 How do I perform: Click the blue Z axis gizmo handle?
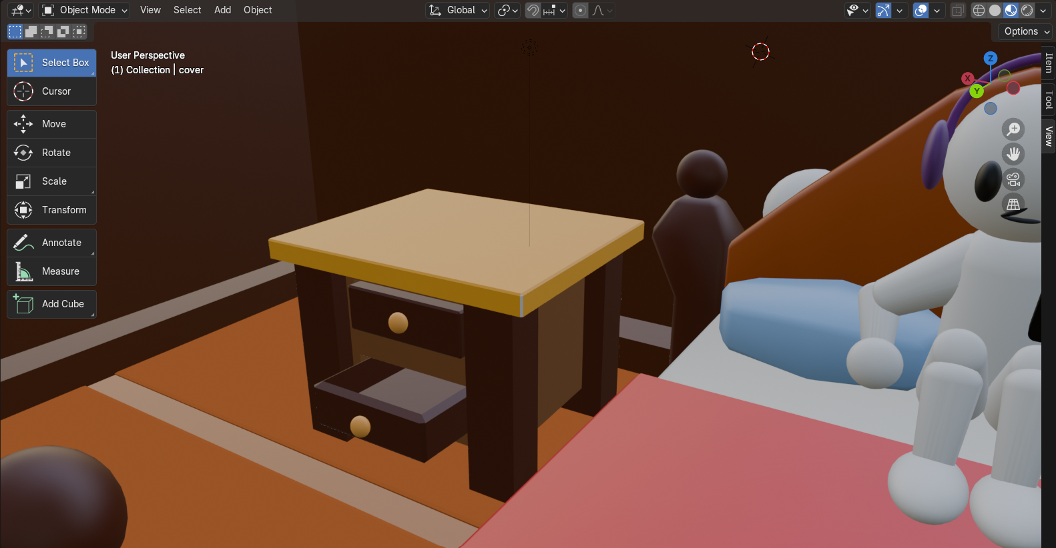(x=991, y=59)
